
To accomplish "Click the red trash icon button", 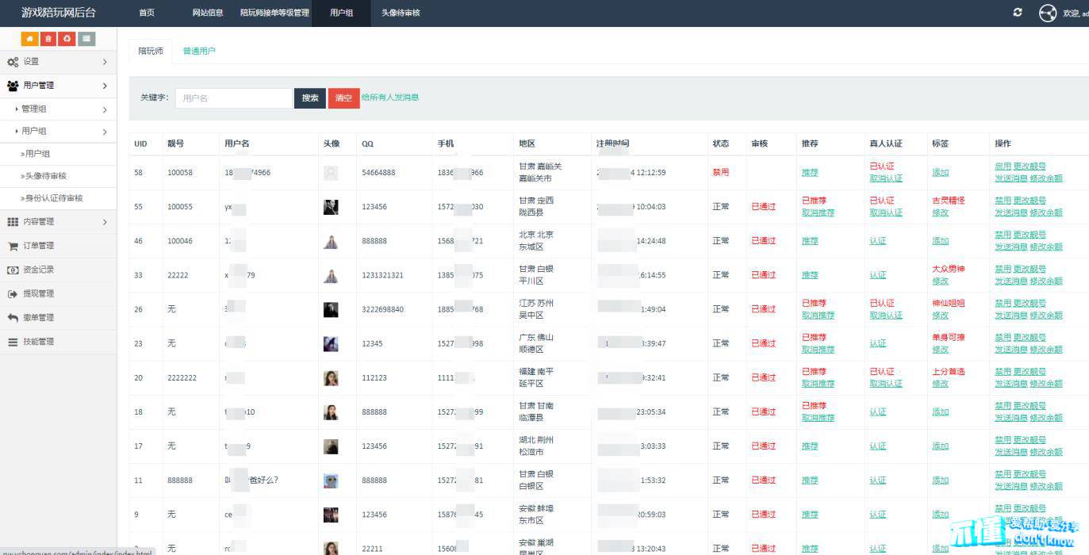I will tap(48, 39).
